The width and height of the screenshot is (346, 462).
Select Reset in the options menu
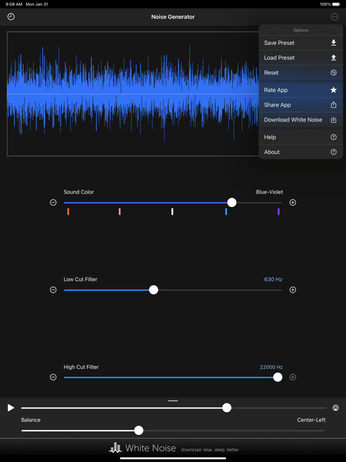click(x=301, y=72)
